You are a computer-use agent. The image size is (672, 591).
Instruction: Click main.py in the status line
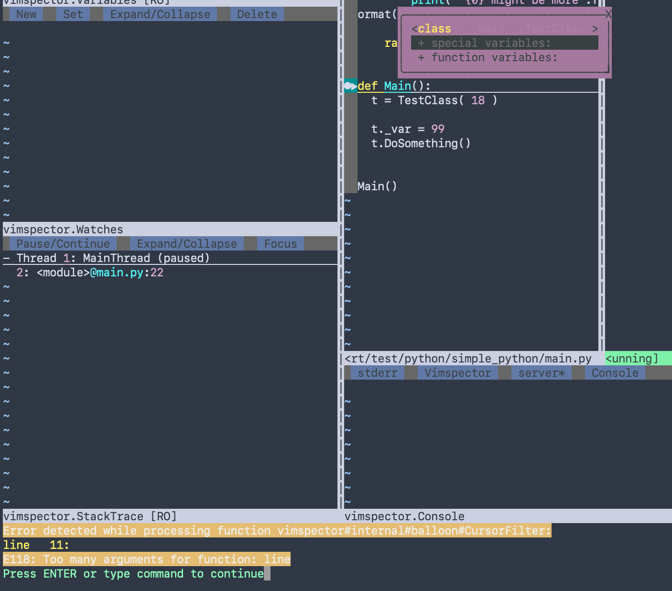[468, 358]
